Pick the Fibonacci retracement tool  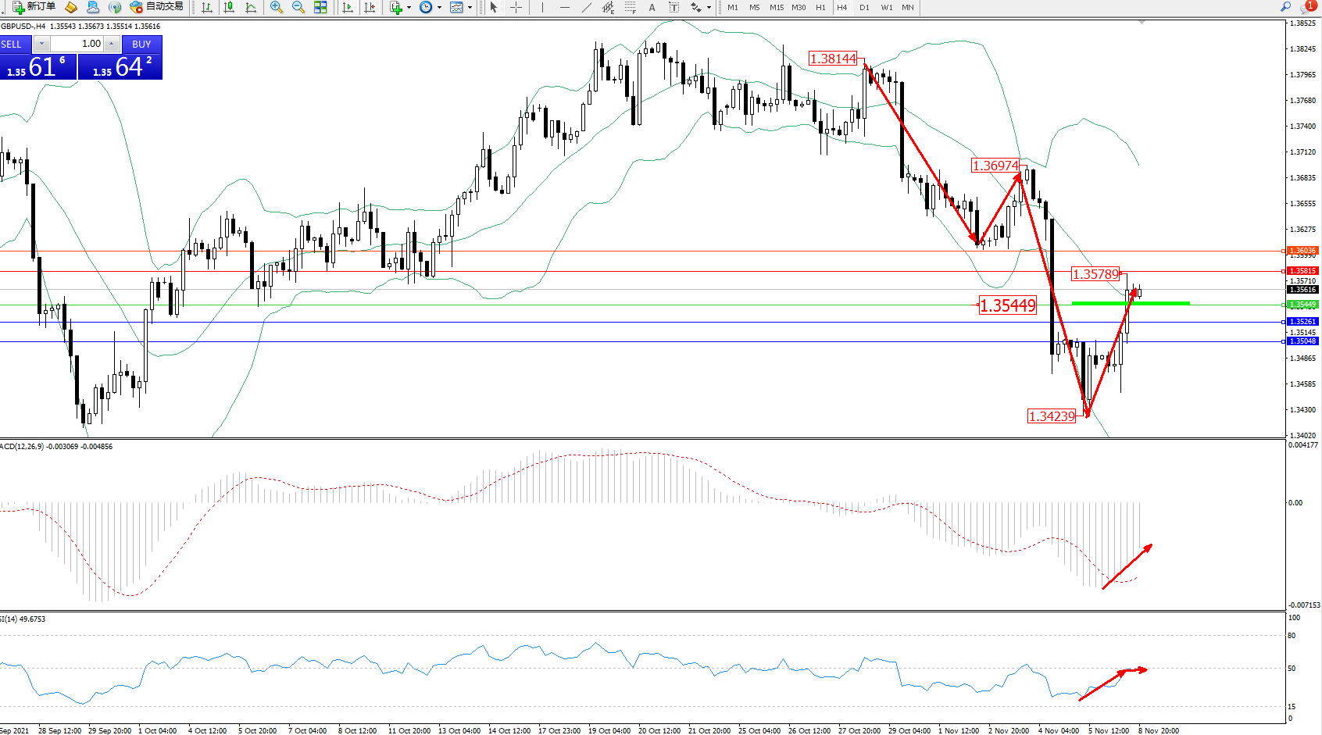(x=630, y=7)
